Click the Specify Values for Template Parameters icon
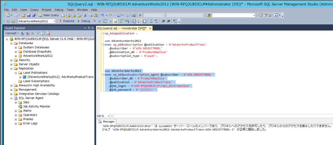The width and height of the screenshot is (333, 145). tap(175, 21)
